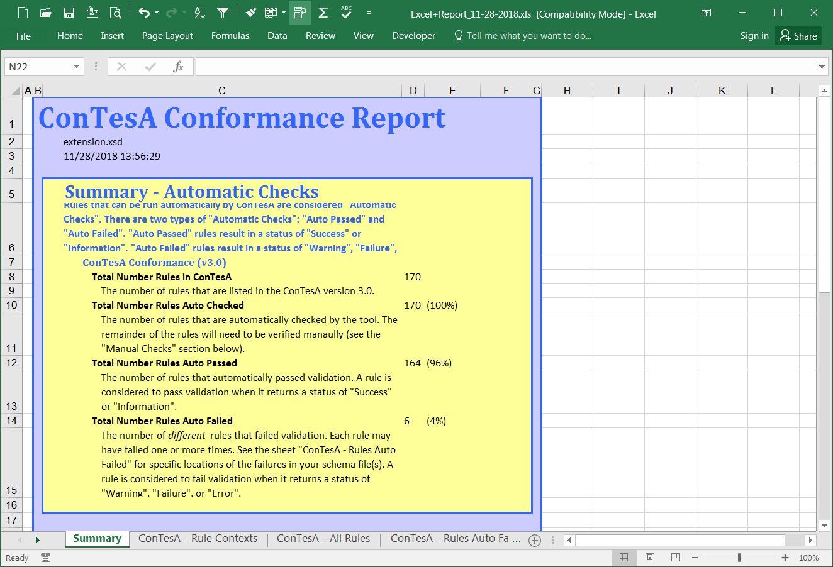
Task: Switch to the Review tab
Action: pos(320,36)
